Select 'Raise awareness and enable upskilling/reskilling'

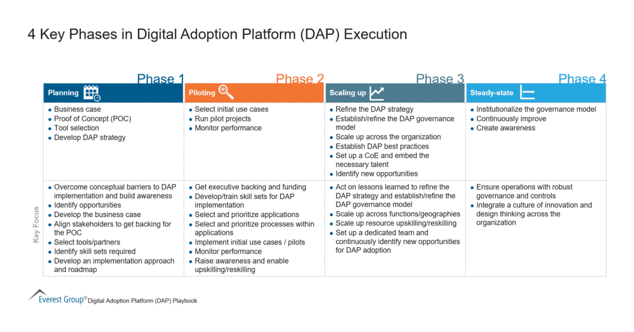tap(241, 265)
